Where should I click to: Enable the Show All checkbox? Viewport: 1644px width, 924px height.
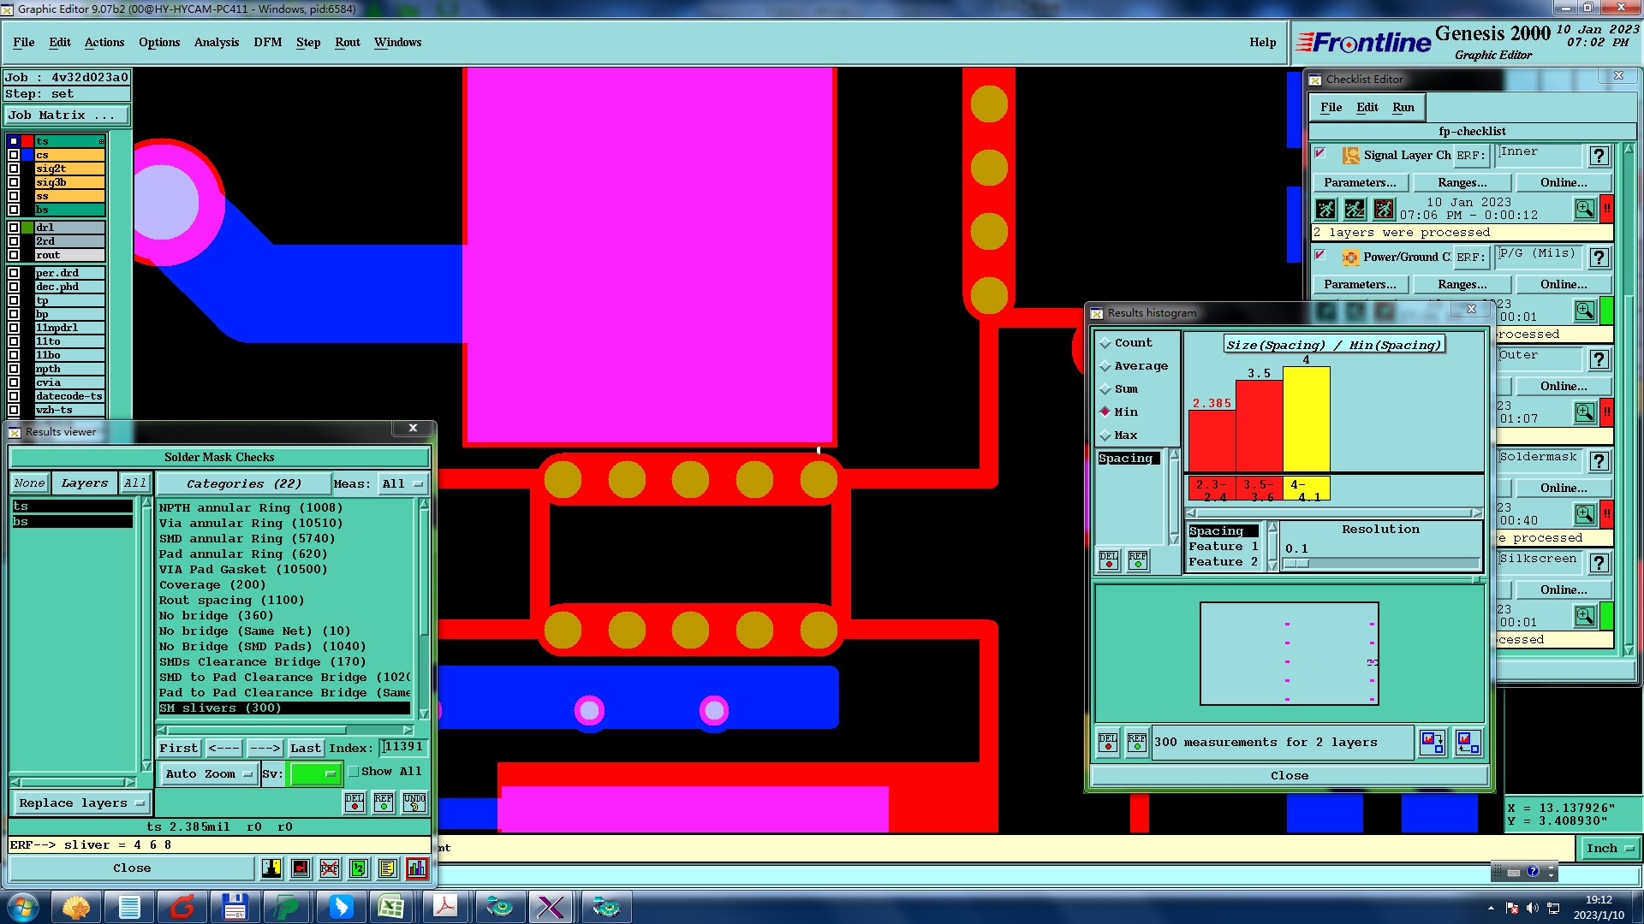[353, 772]
